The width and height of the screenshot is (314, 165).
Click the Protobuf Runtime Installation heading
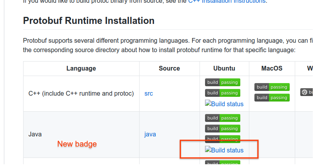(89, 21)
